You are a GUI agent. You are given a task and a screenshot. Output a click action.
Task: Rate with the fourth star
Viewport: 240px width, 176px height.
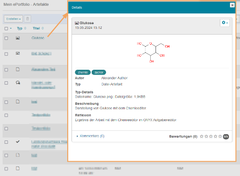coord(216,137)
